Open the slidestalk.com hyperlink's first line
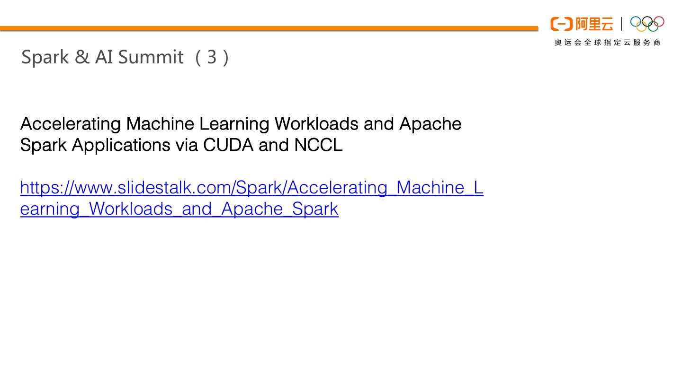The height and width of the screenshot is (383, 682). point(251,188)
